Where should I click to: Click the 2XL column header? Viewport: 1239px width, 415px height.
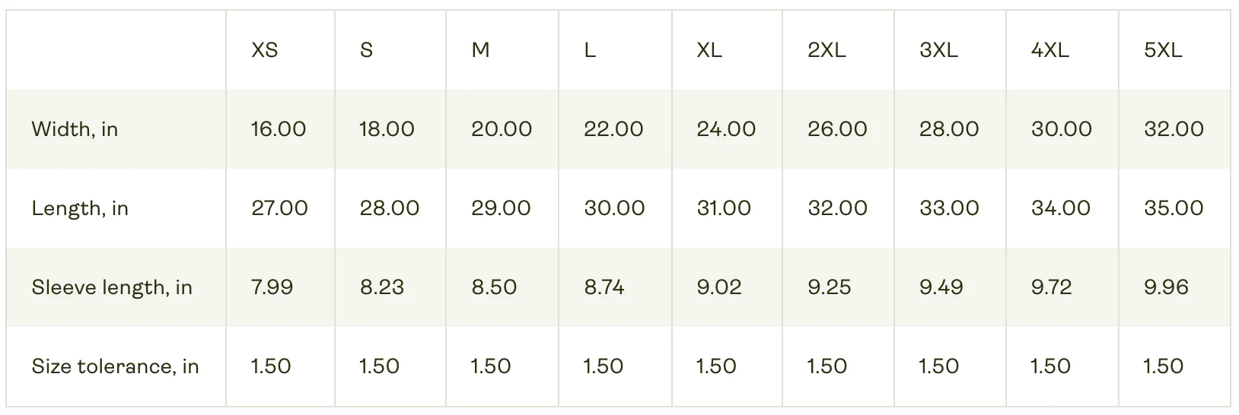click(827, 50)
